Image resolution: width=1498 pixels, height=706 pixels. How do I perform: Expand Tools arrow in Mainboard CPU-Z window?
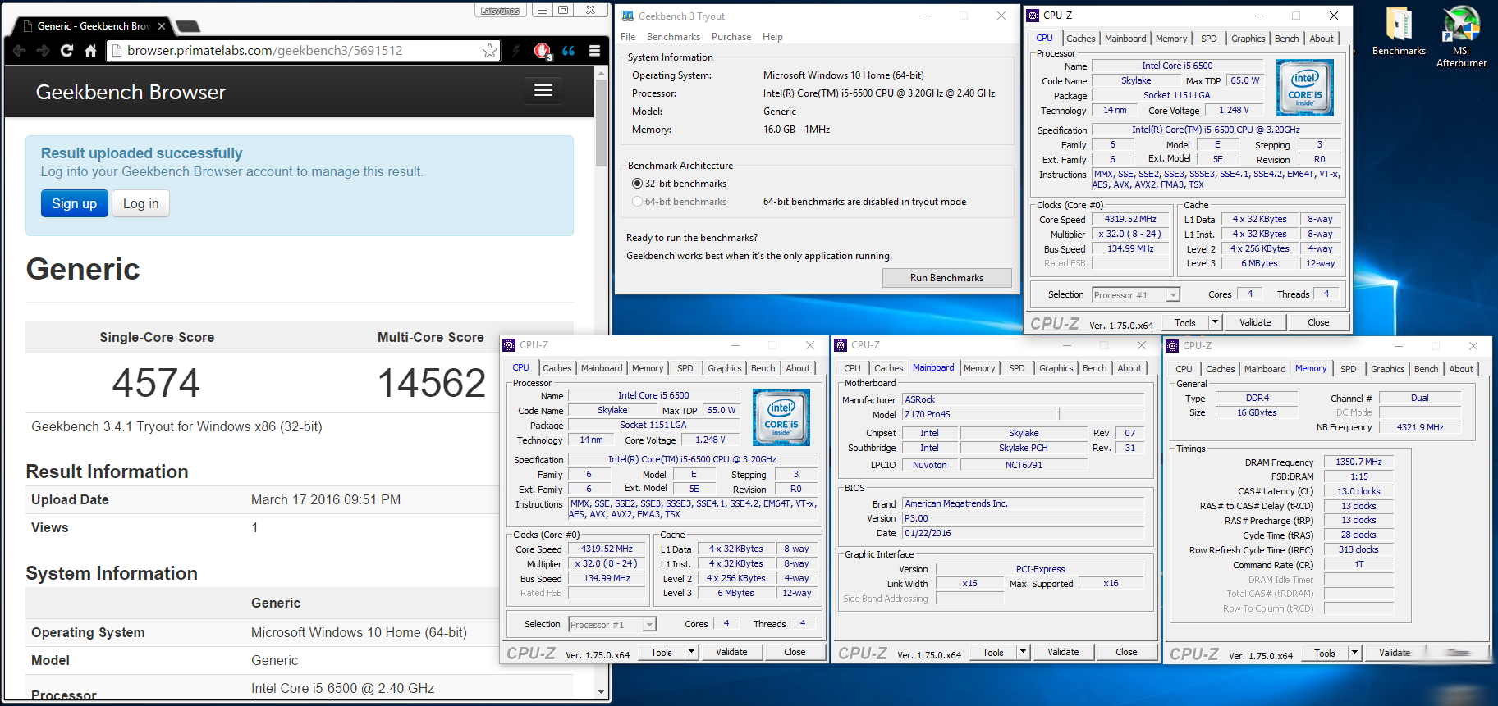(1023, 652)
